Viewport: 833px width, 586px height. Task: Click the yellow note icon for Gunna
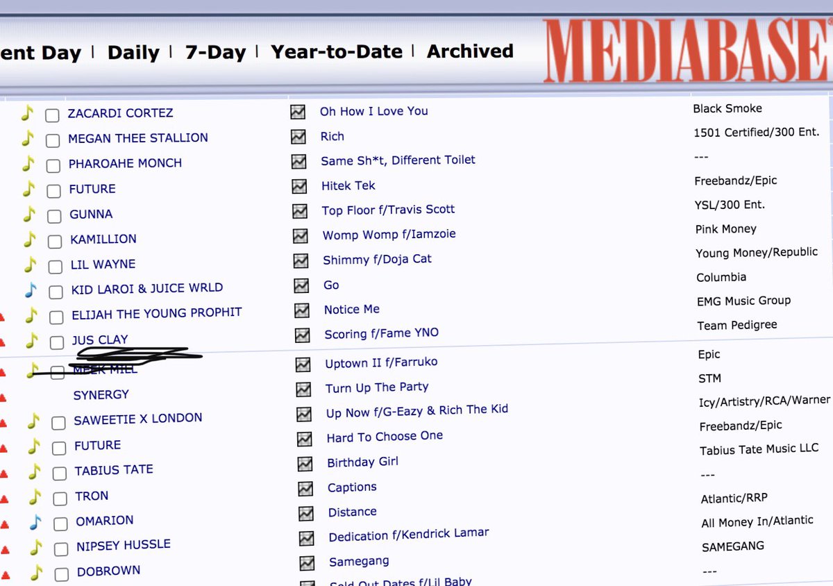(x=28, y=213)
